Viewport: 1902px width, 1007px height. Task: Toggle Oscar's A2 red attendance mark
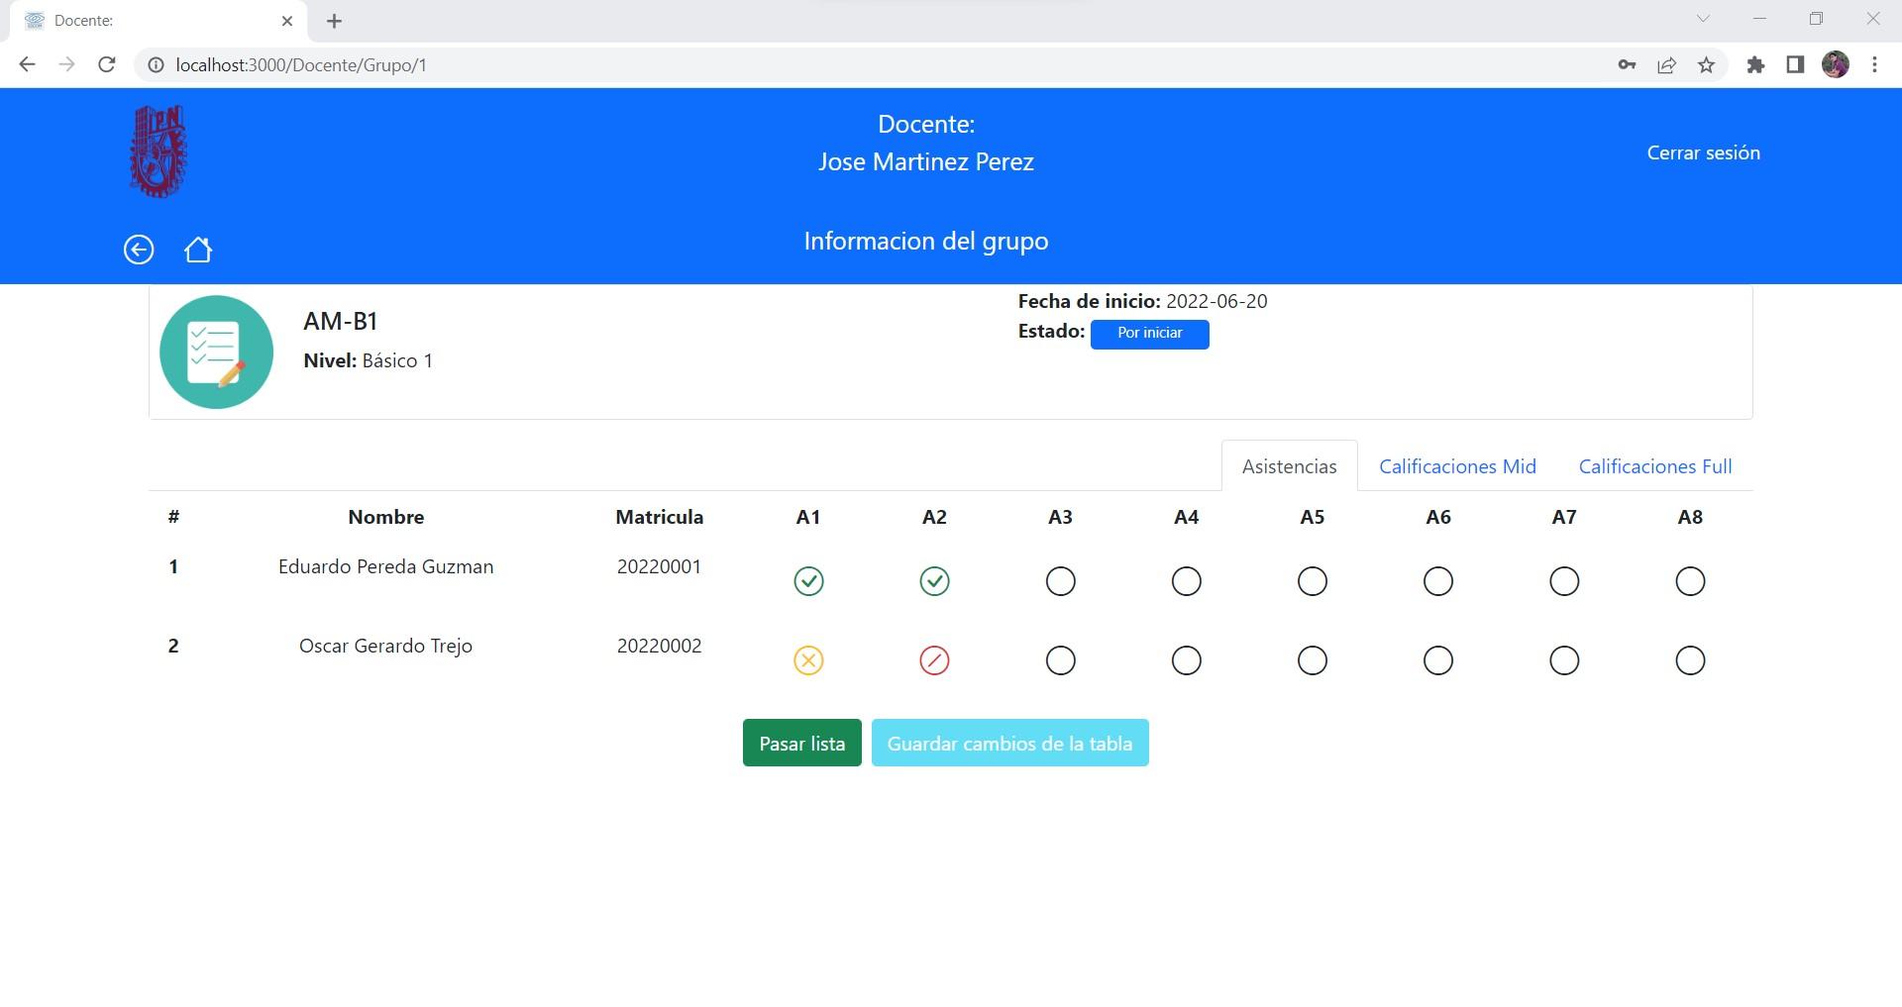(934, 660)
